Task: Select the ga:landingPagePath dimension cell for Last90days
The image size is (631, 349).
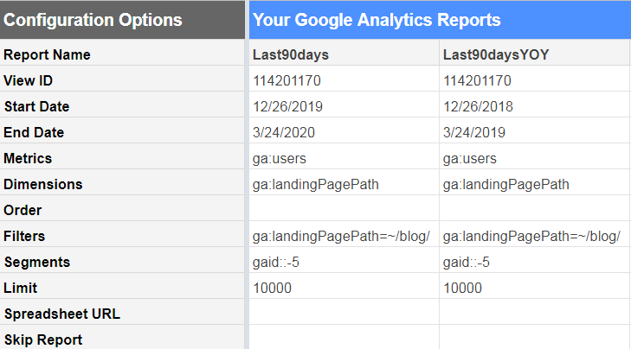Action: [x=343, y=184]
